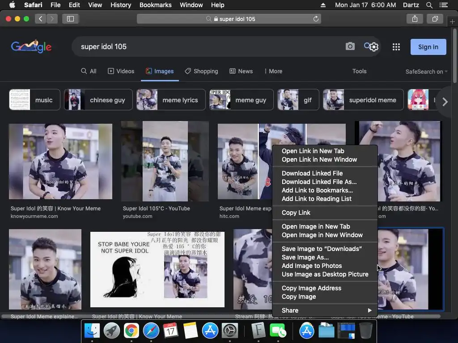Expand the Share submenu
The height and width of the screenshot is (343, 458).
click(x=325, y=310)
